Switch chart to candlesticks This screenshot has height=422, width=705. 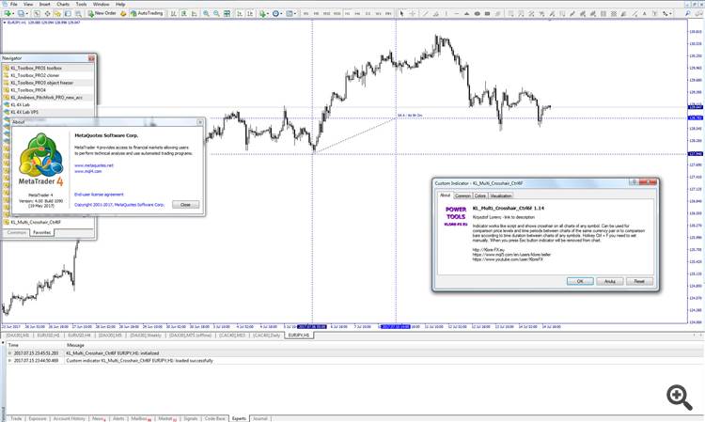pyautogui.click(x=184, y=13)
